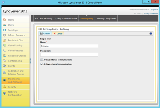160x108 pixels.
Task: Click the Clients windows icon
Action: pyautogui.click(x=4, y=66)
